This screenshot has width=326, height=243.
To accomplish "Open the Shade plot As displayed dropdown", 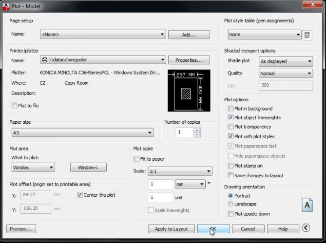I will pos(286,61).
